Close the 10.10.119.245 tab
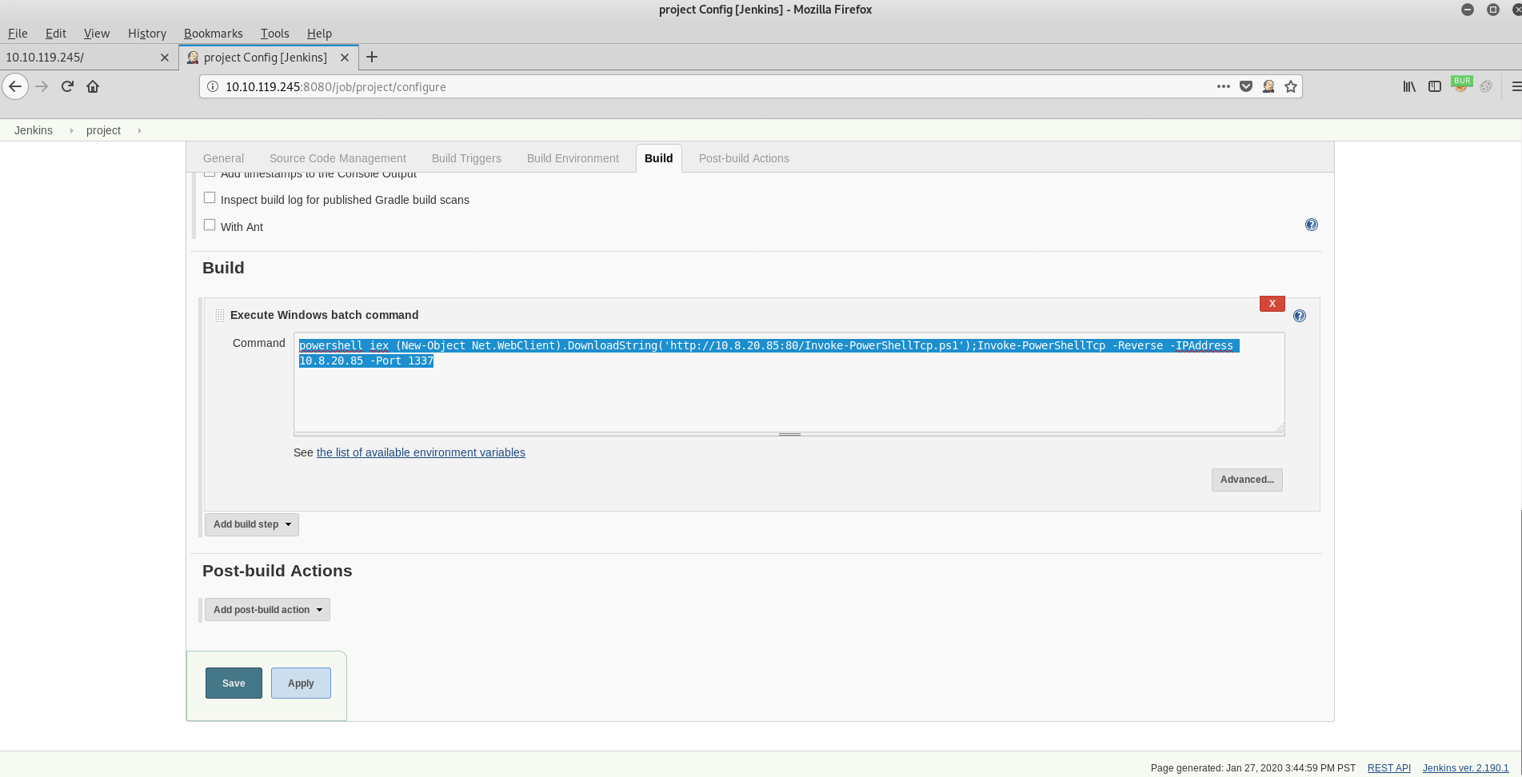 pyautogui.click(x=165, y=58)
